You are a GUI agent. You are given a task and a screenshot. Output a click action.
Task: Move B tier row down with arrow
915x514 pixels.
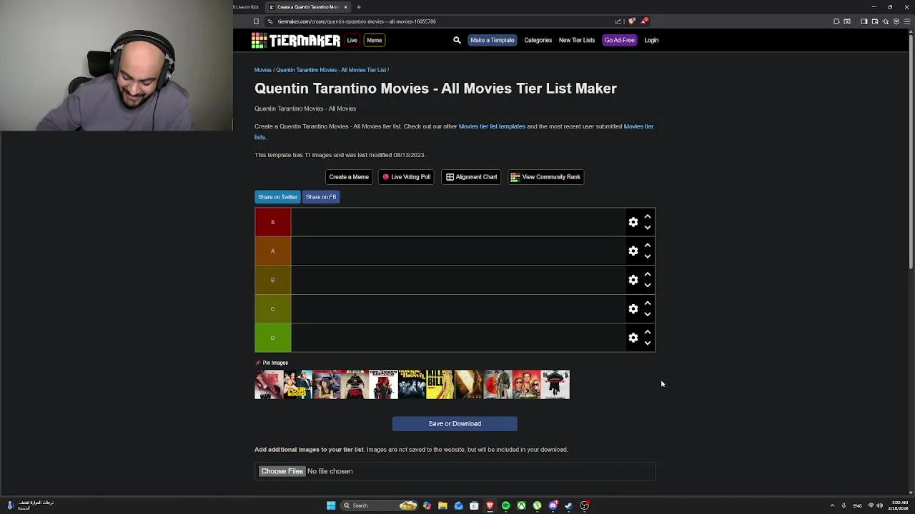(x=648, y=286)
